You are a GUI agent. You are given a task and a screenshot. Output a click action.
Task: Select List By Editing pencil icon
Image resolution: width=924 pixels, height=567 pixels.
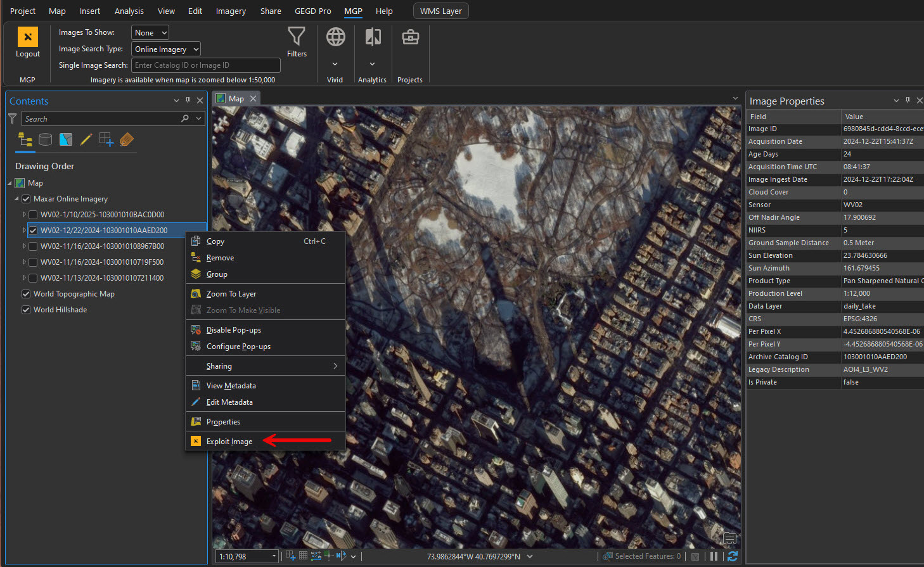click(86, 139)
